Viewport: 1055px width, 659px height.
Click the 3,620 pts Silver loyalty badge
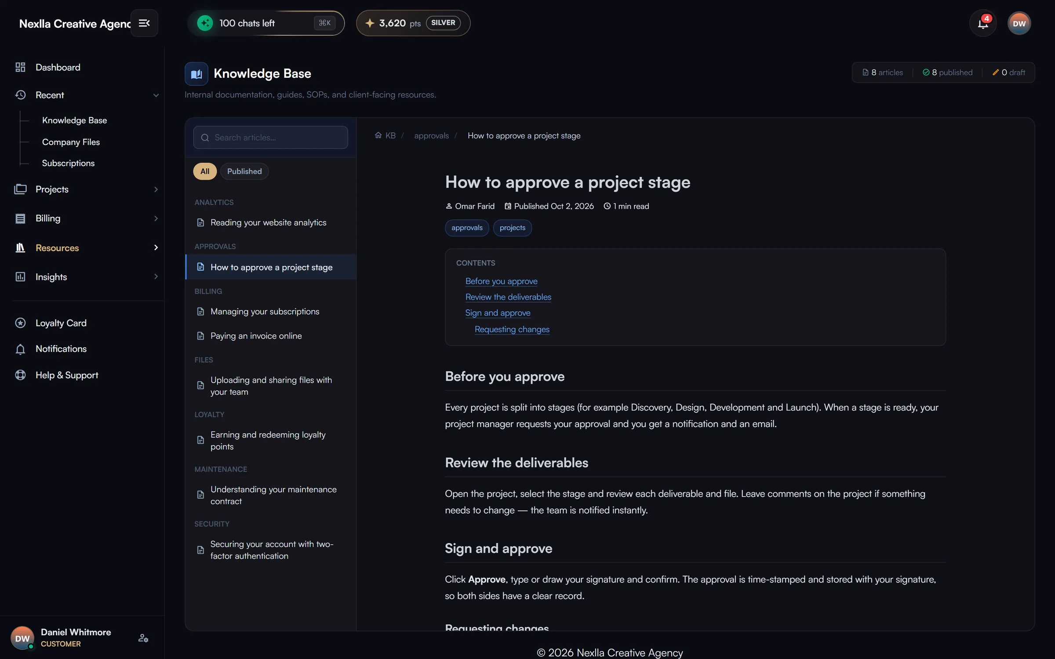pos(413,23)
